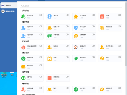Enable the 群名守护 toggle
This screenshot has width=127, height=95.
coord(93,26)
